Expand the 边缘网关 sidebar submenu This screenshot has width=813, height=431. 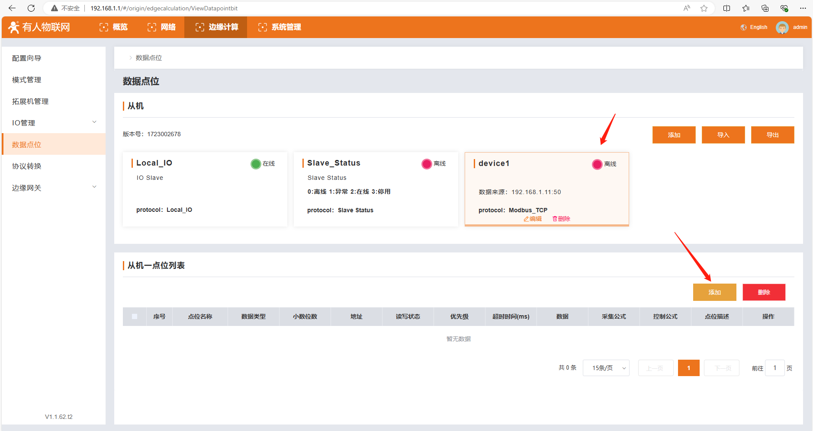coord(94,187)
